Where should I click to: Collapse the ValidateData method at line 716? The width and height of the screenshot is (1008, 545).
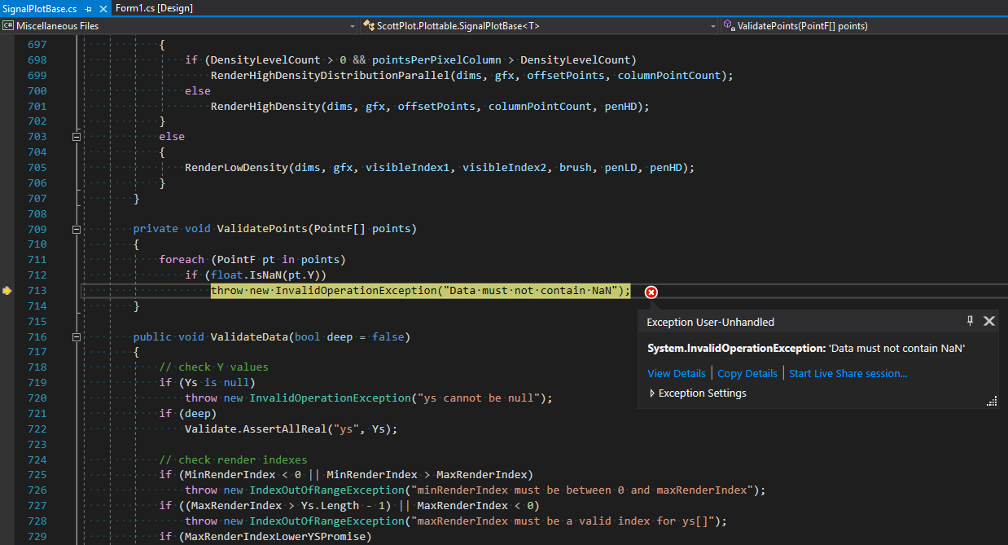point(77,337)
